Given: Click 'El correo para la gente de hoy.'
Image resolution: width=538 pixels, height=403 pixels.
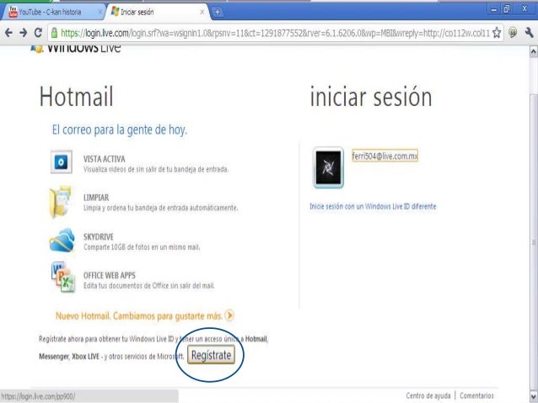Looking at the screenshot, I should (120, 130).
